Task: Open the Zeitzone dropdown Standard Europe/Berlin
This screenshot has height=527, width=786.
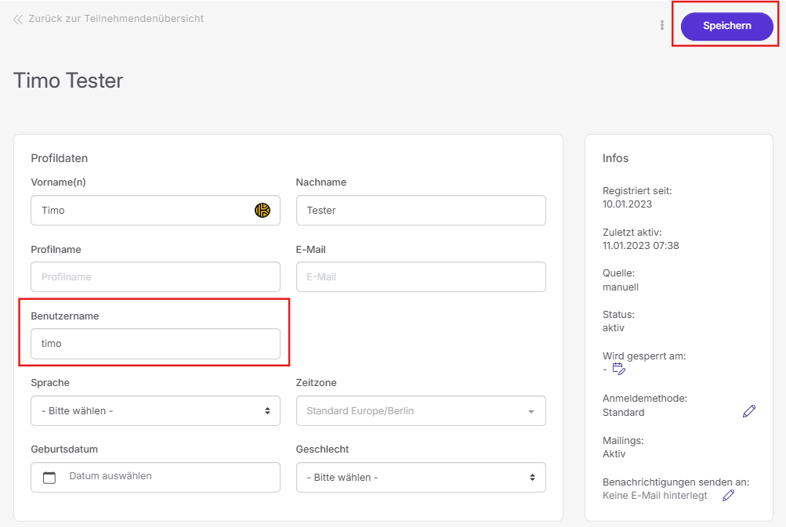Action: coord(421,411)
